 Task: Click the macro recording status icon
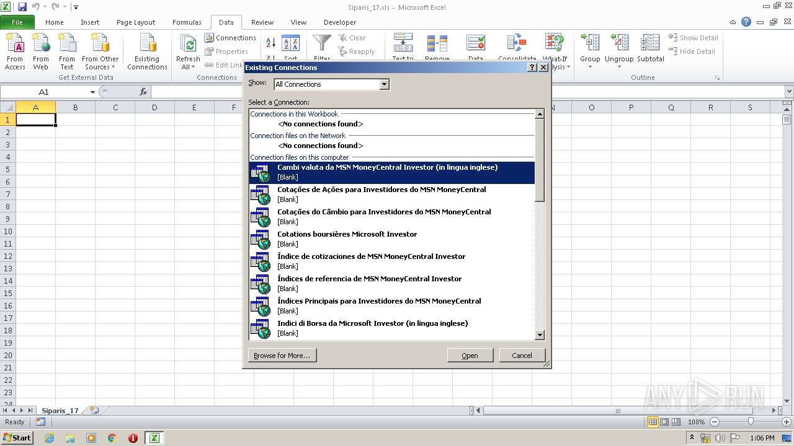(x=40, y=422)
